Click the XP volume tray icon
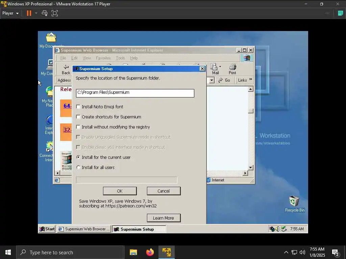 pos(277,229)
